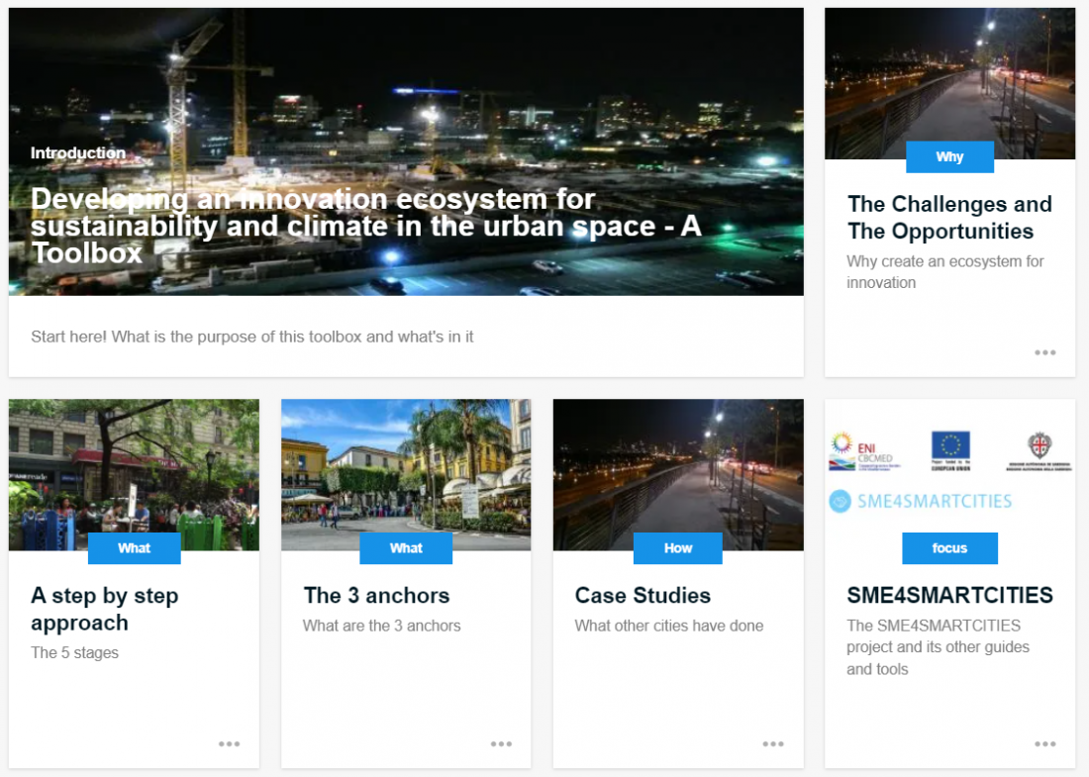The height and width of the screenshot is (777, 1089).
Task: Open three-dot menu on Case Studies card
Action: (x=773, y=743)
